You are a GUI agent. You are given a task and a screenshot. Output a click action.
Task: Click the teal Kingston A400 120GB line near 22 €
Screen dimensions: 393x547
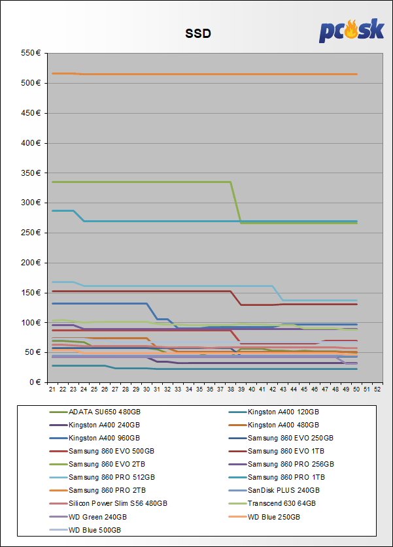256,369
